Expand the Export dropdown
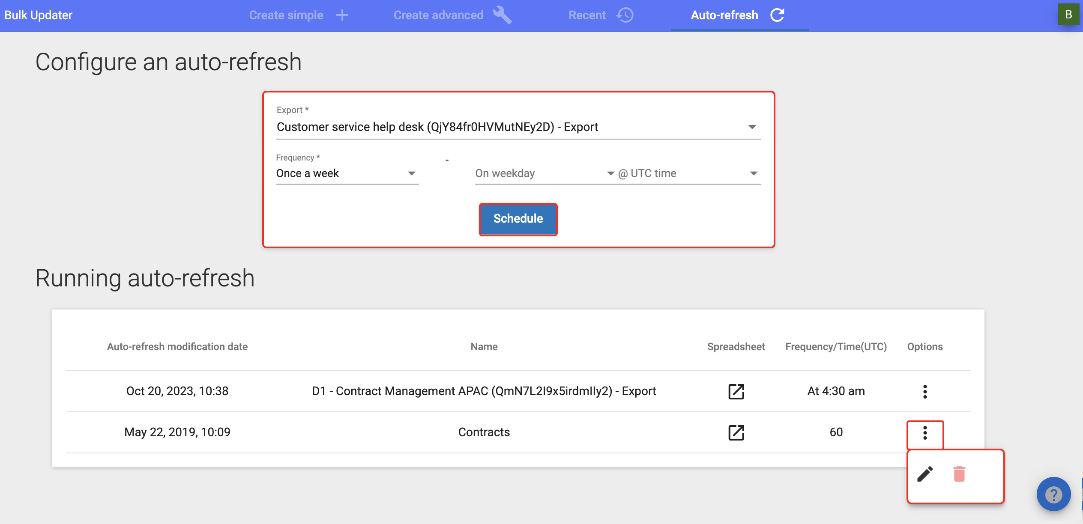Screen dimensions: 1083x524 click(518, 127)
